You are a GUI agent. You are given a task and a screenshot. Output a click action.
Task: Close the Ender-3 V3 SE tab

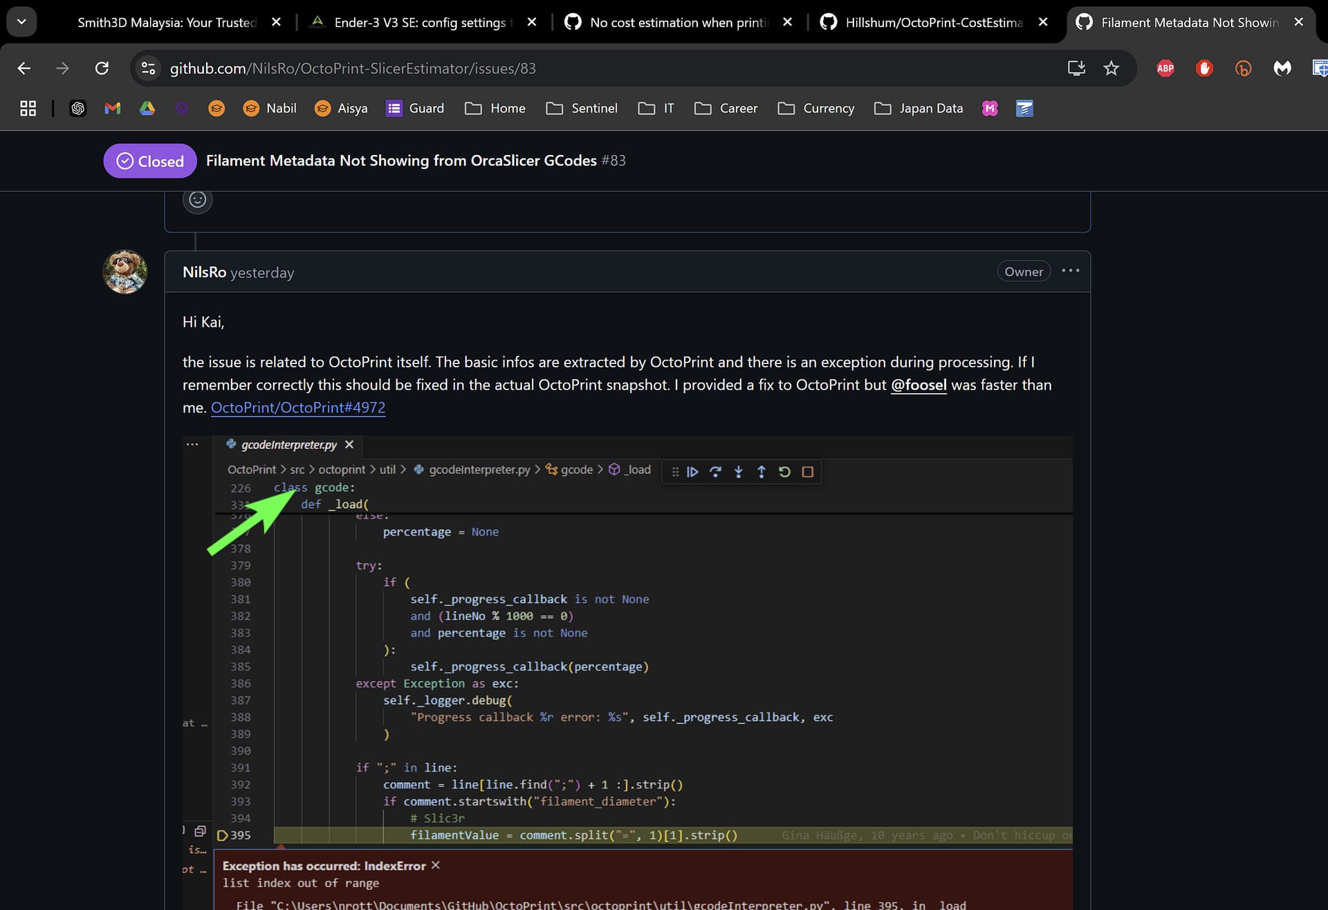(532, 22)
